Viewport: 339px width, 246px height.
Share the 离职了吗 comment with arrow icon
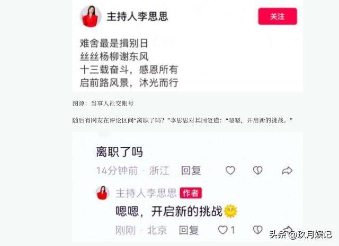click(287, 171)
